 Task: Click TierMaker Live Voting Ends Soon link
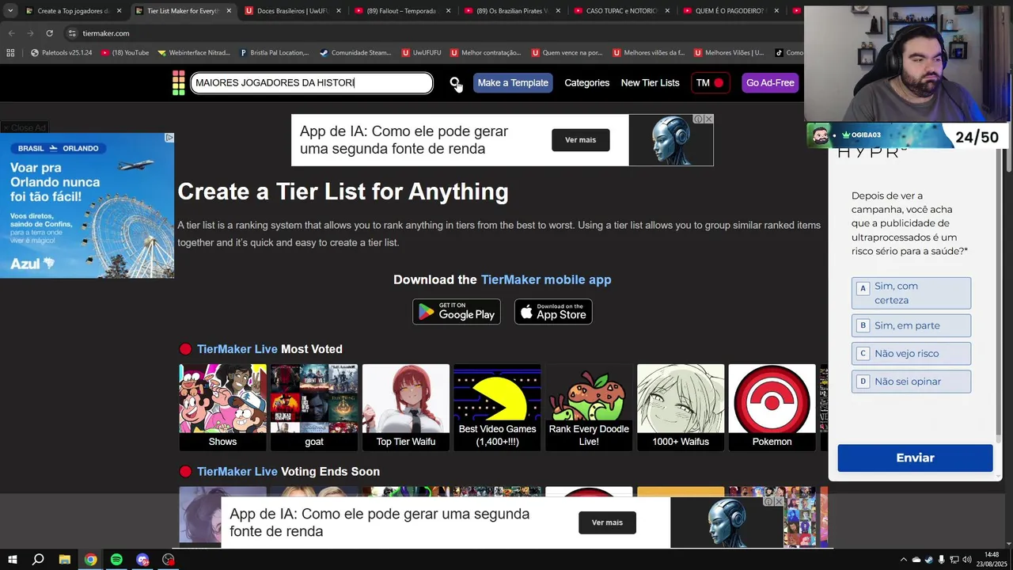[x=237, y=471]
